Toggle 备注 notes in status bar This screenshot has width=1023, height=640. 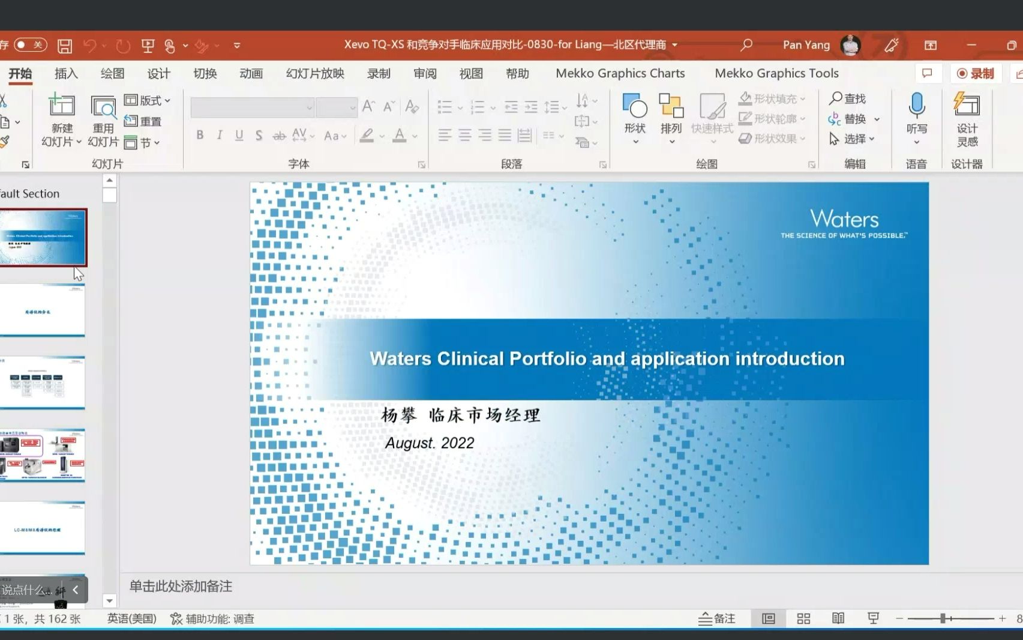pos(717,618)
